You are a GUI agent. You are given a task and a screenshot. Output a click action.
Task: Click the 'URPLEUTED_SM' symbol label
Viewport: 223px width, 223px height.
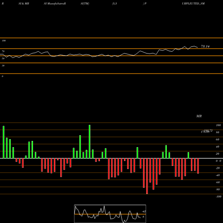click(193, 4)
